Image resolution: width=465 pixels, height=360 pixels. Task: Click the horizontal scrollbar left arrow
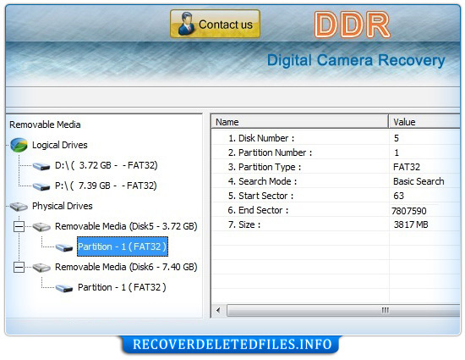pyautogui.click(x=219, y=310)
